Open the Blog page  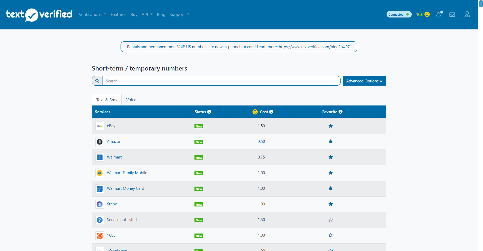(161, 15)
